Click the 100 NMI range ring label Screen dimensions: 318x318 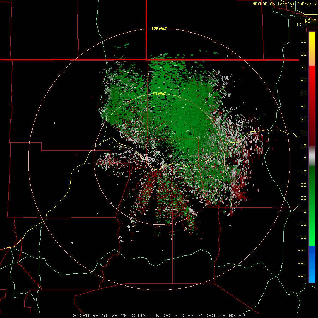(159, 28)
